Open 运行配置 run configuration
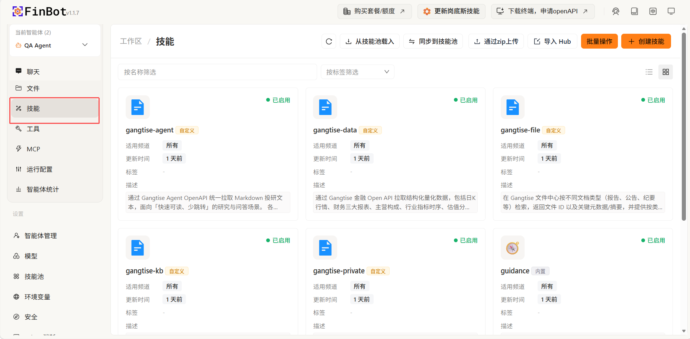This screenshot has height=339, width=690. pos(55,169)
